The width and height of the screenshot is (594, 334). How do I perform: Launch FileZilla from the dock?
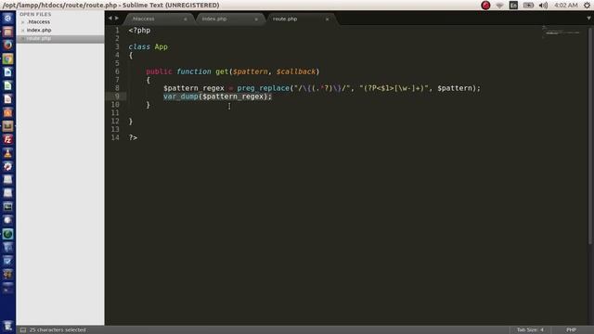7,139
